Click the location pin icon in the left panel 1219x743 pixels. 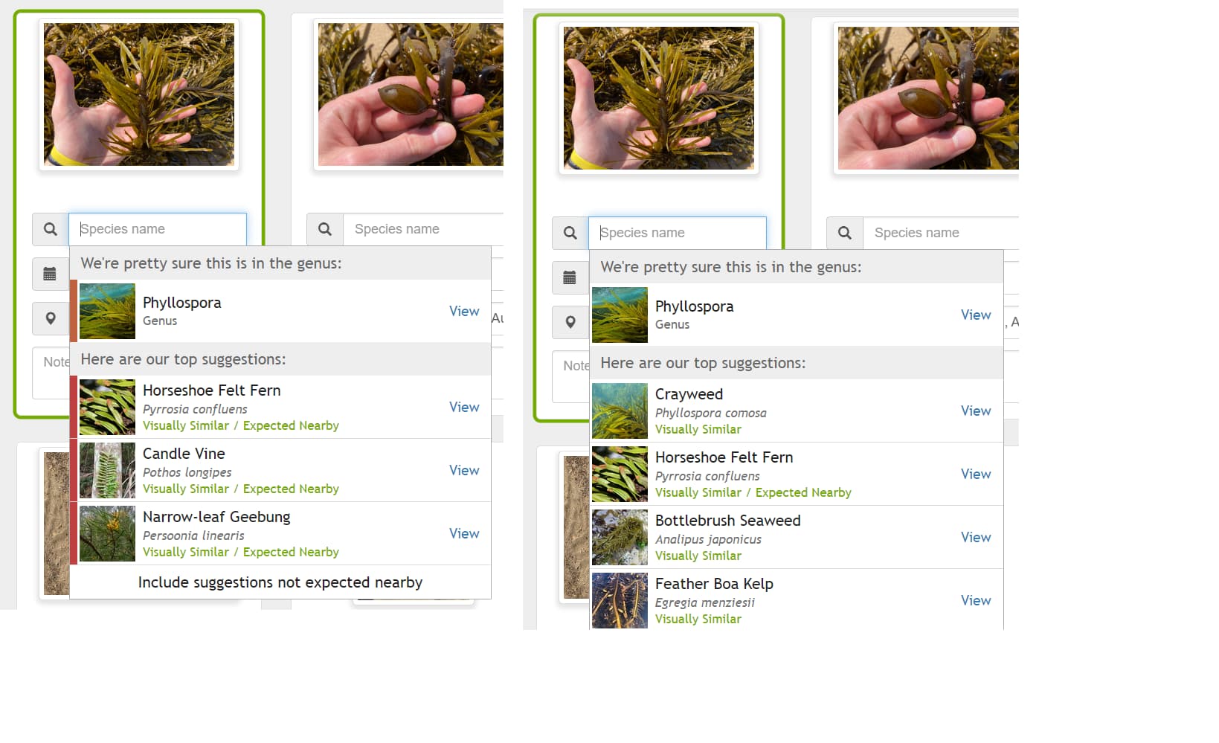(50, 318)
